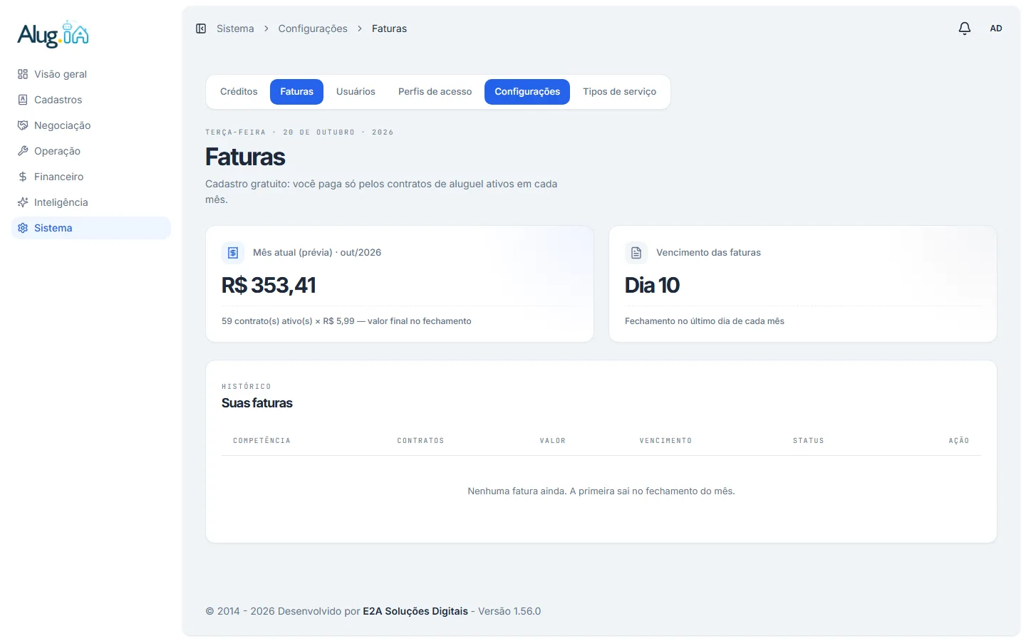The image size is (1026, 641).
Task: Click the Financeiro dollar icon
Action: [x=23, y=177]
